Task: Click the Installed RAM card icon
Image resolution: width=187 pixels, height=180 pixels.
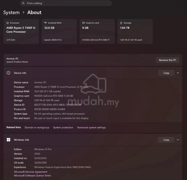Action: click(45, 22)
